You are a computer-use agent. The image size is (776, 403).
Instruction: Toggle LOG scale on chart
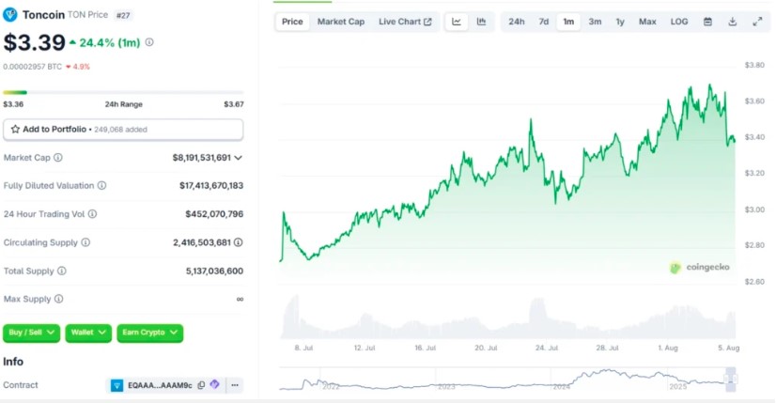pos(679,22)
